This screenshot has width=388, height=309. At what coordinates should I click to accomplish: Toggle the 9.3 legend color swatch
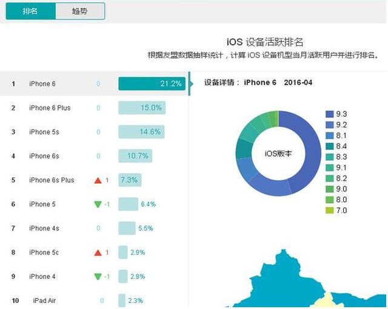(x=329, y=114)
